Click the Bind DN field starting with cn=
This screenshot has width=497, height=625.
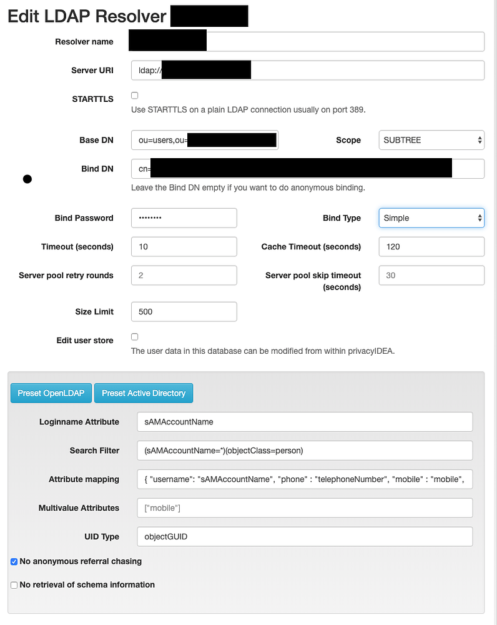click(x=306, y=168)
